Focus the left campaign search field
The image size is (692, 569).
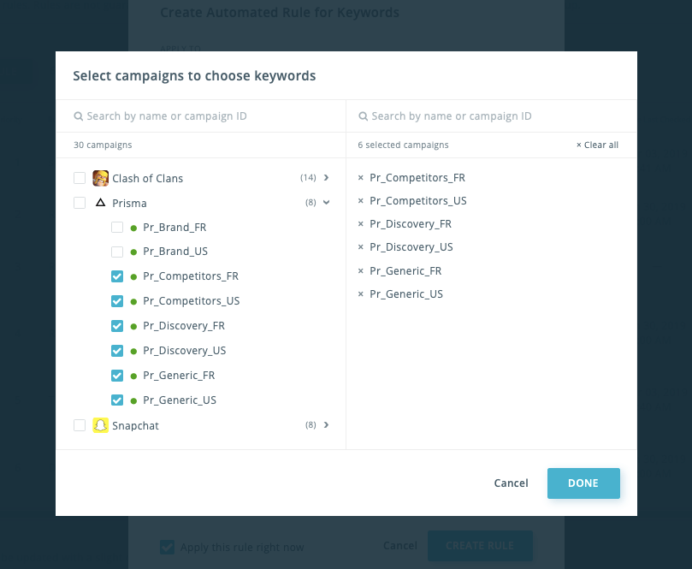click(205, 116)
